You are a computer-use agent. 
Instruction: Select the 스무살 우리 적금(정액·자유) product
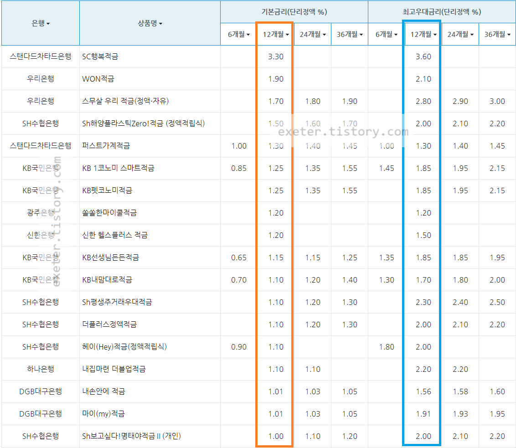coord(125,101)
